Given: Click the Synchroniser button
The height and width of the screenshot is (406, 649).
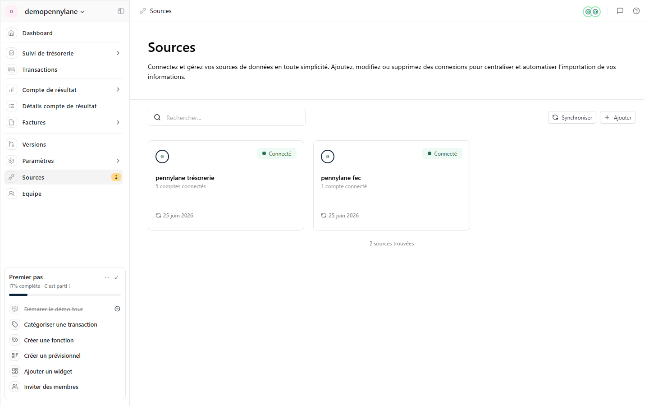Looking at the screenshot, I should pyautogui.click(x=572, y=117).
